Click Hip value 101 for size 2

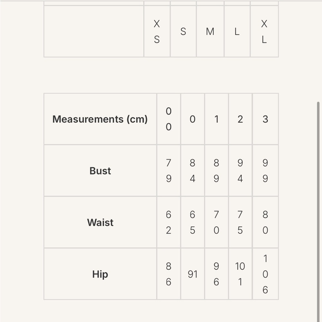click(x=240, y=274)
